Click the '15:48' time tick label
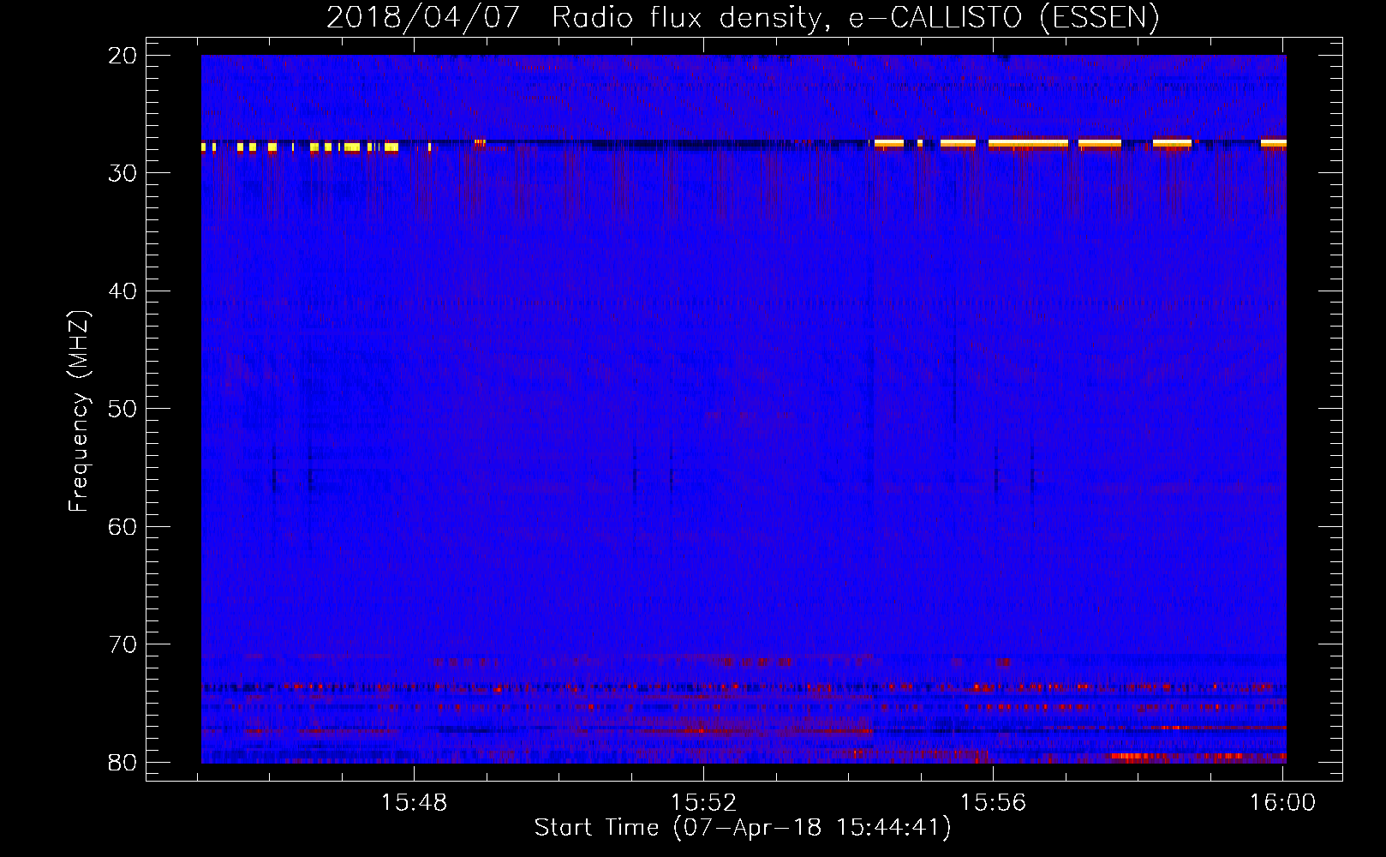The width and height of the screenshot is (1386, 857). [x=414, y=802]
